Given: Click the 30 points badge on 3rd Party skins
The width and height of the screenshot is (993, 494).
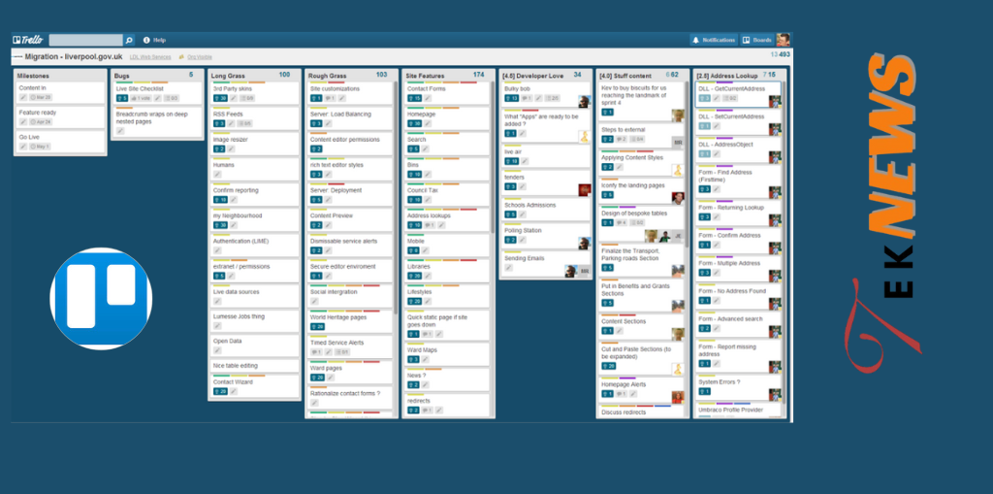Looking at the screenshot, I should 220,98.
